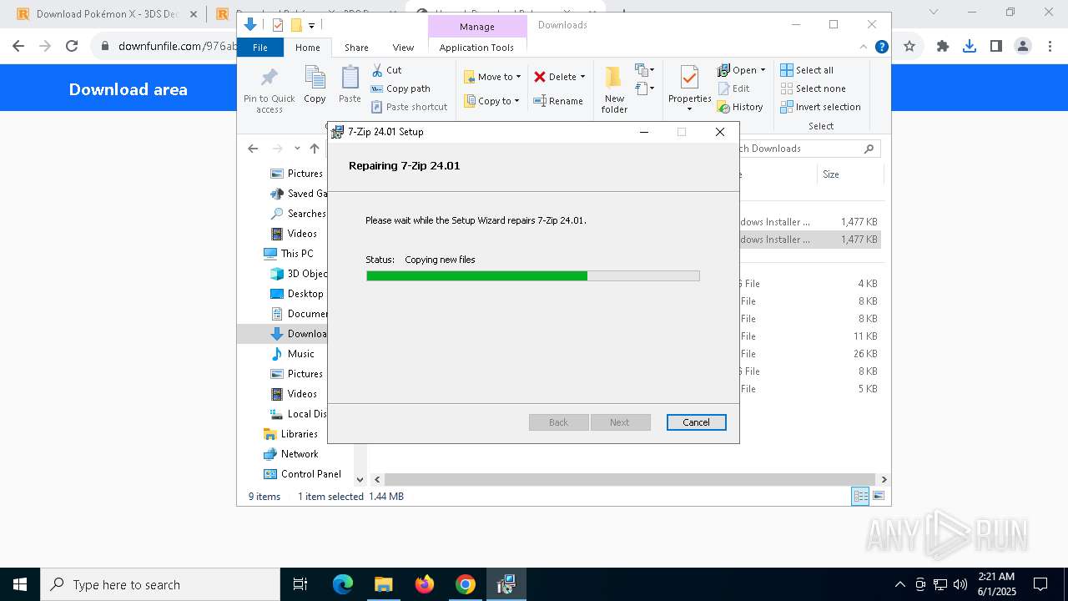Screen dimensions: 1068x601
Task: Open Task View on taskbar
Action: pos(300,584)
